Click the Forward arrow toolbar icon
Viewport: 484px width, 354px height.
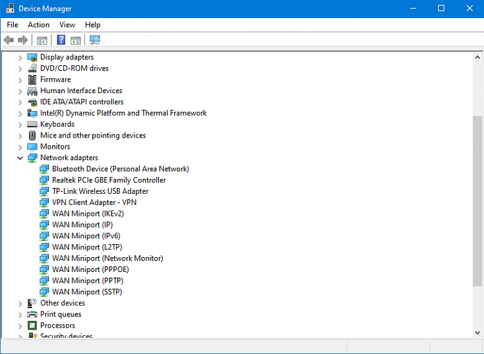[x=23, y=40]
